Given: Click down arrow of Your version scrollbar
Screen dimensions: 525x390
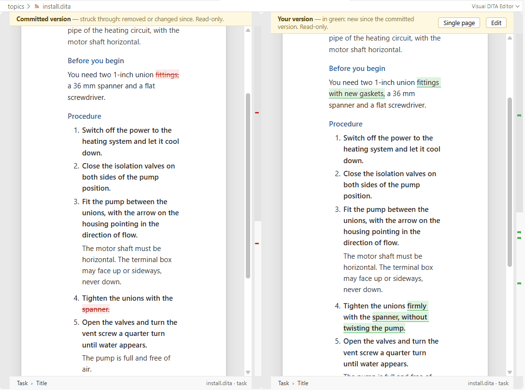Looking at the screenshot, I should coord(510,372).
